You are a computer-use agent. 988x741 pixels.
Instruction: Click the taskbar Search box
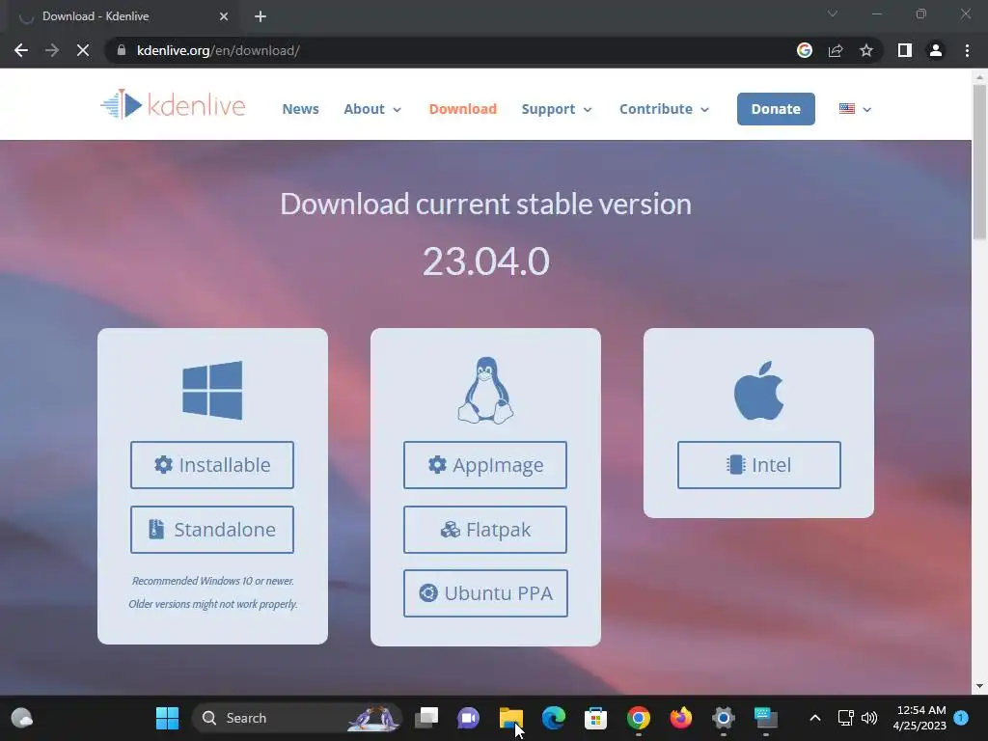[296, 718]
